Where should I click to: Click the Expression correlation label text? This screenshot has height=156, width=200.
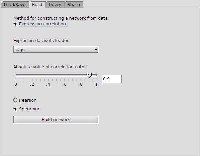coord(42,24)
